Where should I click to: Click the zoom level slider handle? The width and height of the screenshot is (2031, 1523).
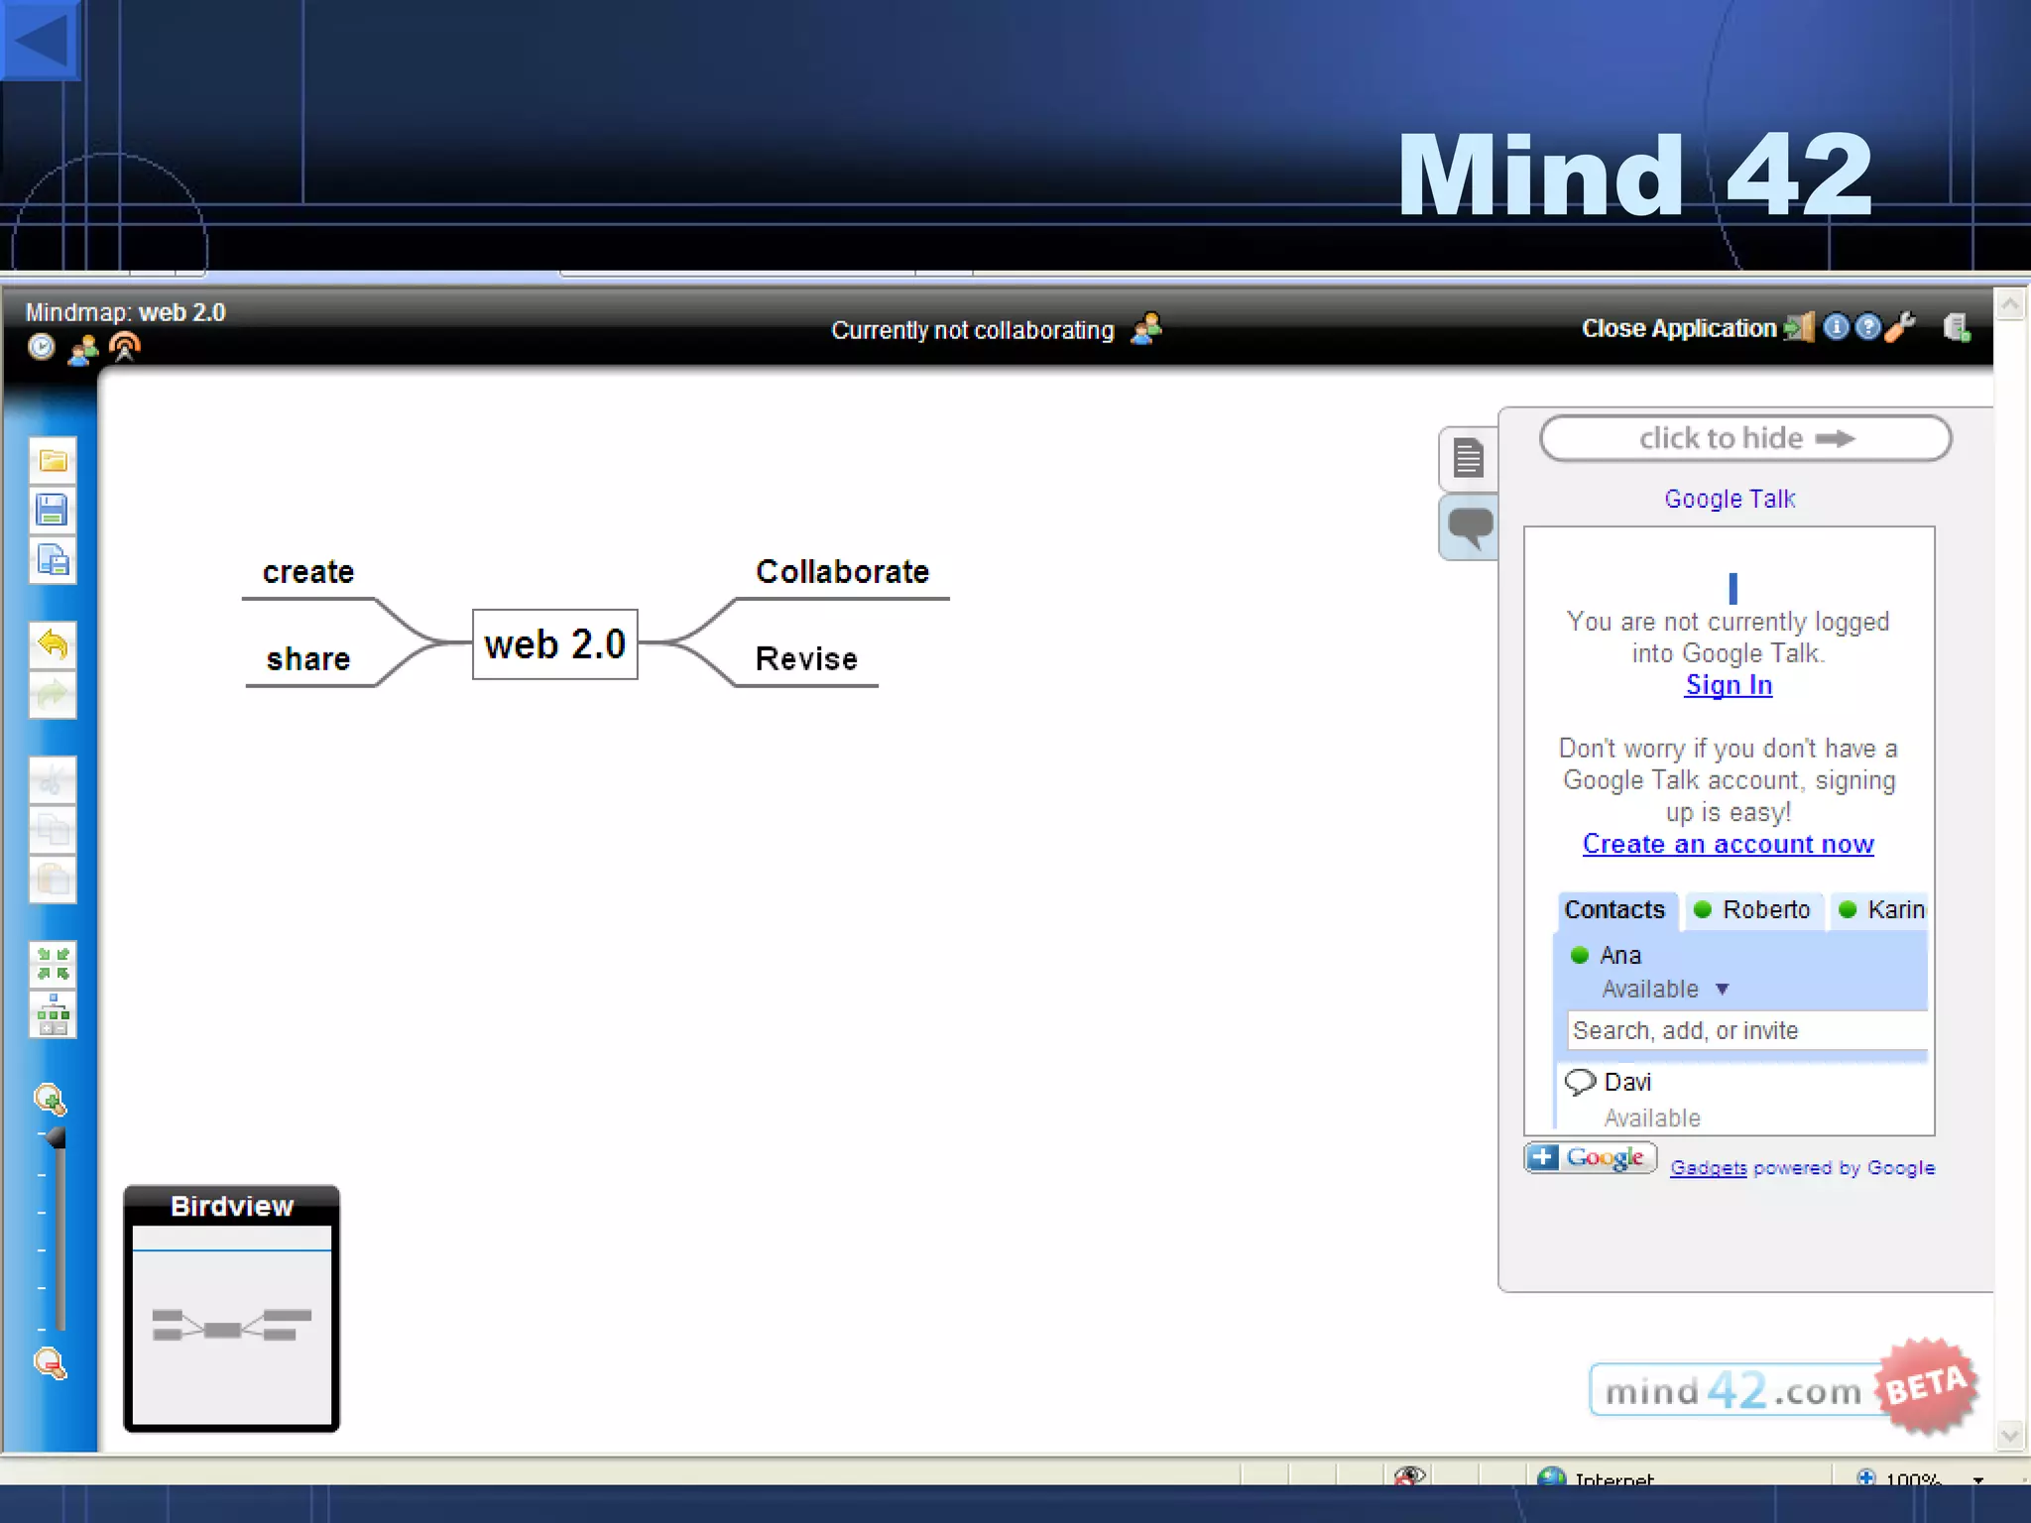point(58,1137)
